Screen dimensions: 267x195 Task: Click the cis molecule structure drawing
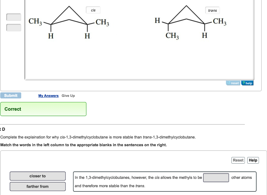pyautogui.click(x=69, y=23)
